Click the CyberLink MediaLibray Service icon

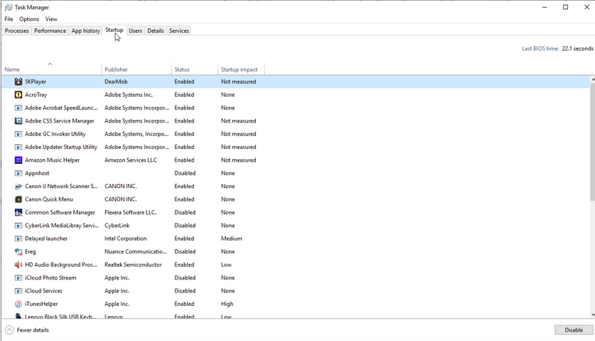tap(18, 226)
